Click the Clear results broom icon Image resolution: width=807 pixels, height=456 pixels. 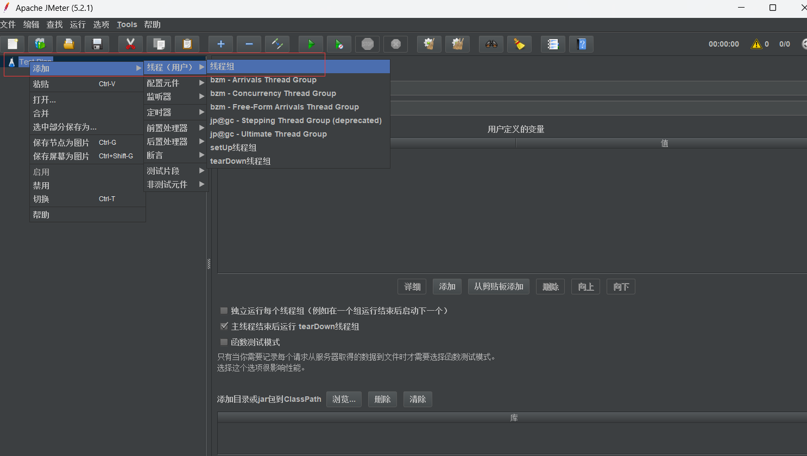click(429, 44)
